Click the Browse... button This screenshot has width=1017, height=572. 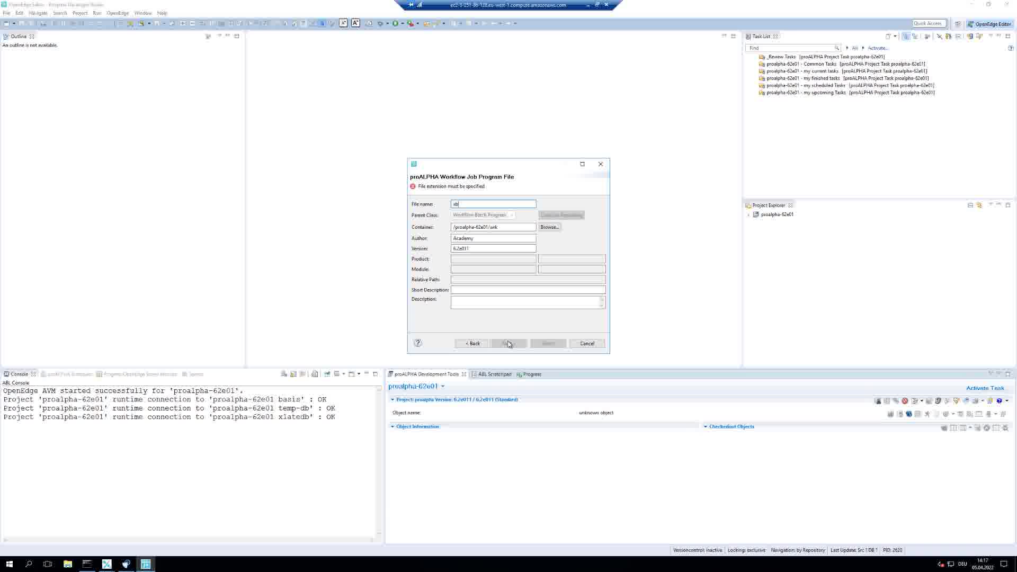tap(549, 227)
